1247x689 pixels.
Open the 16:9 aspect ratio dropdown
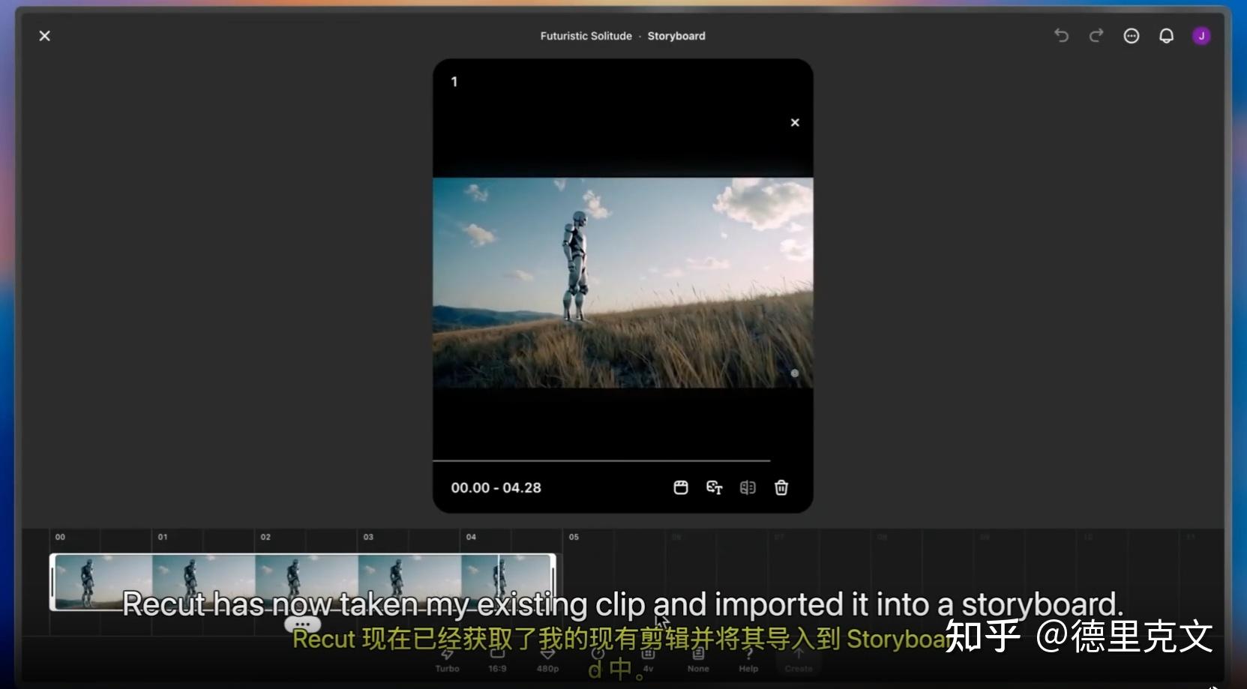click(497, 660)
